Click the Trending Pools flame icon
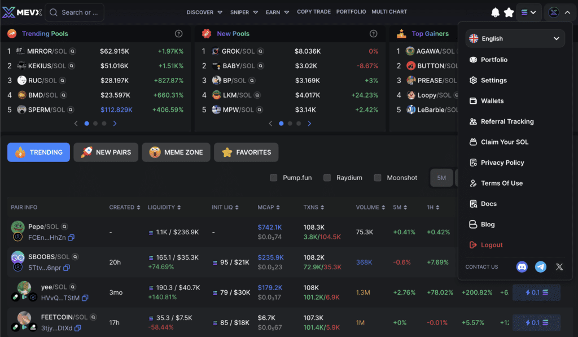578x337 pixels. point(12,33)
